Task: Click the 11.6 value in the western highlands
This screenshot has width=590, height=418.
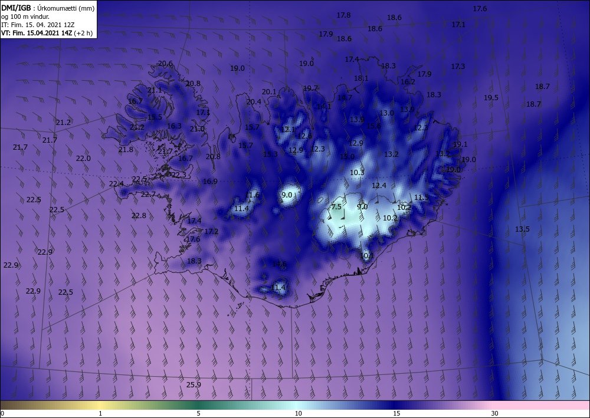Action: click(x=252, y=195)
